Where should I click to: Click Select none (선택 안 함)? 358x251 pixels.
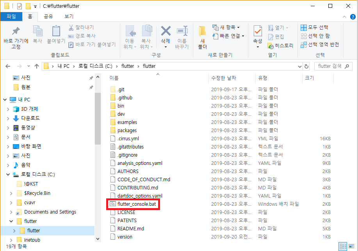[x=315, y=36]
